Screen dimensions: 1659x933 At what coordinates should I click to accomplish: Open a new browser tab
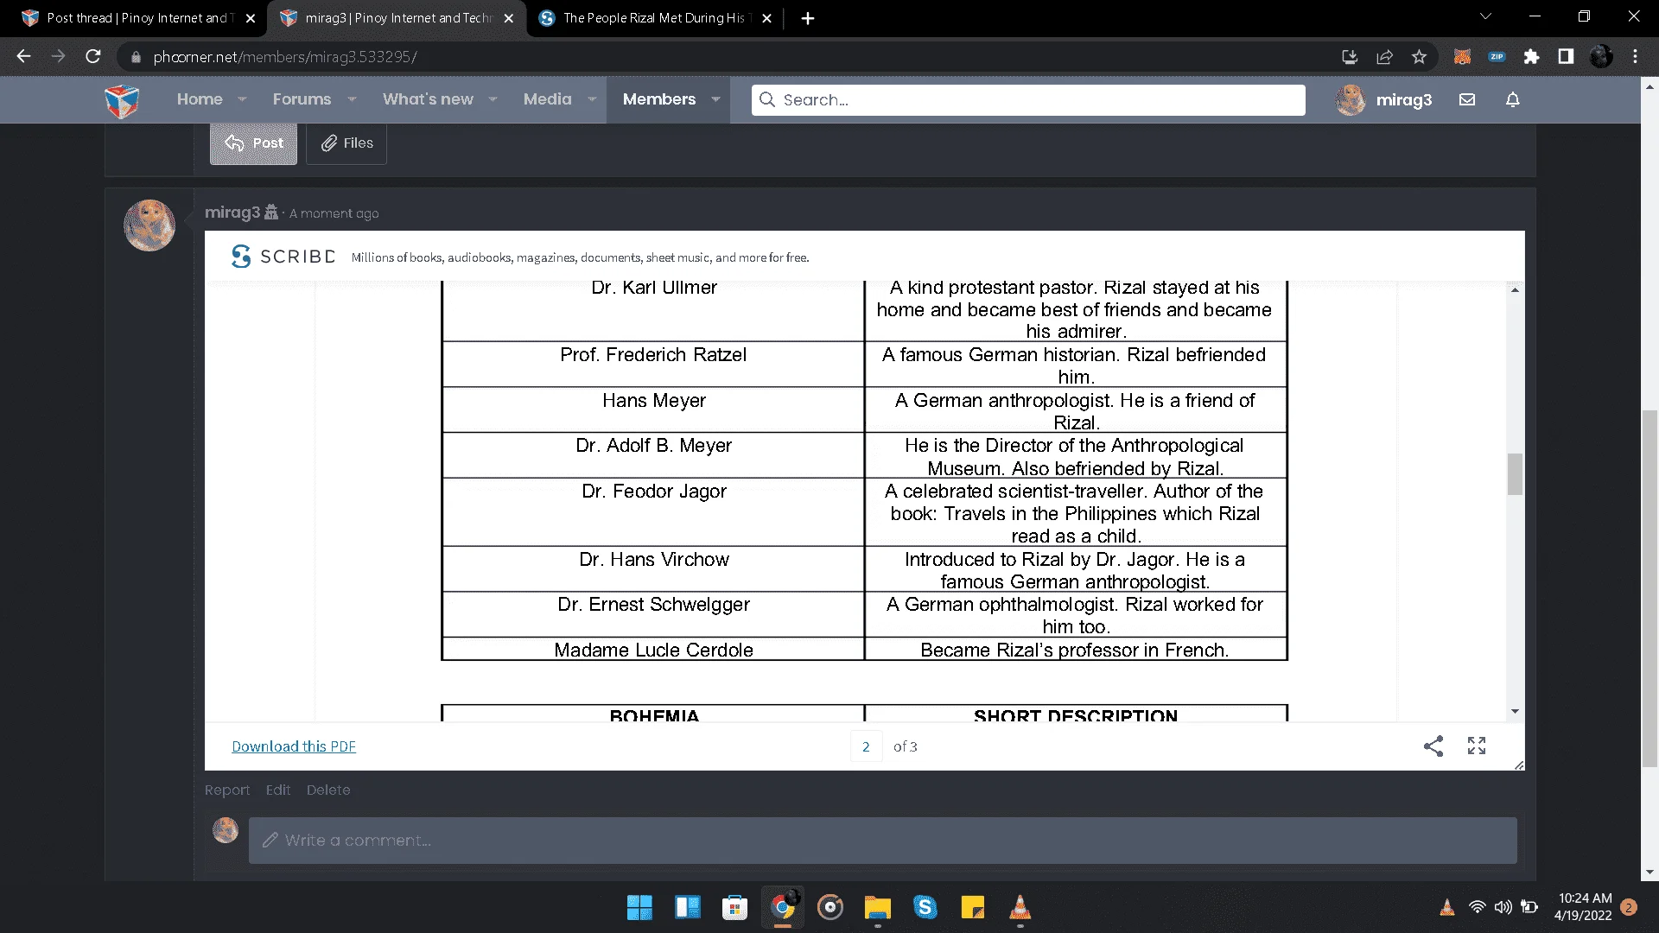point(807,18)
